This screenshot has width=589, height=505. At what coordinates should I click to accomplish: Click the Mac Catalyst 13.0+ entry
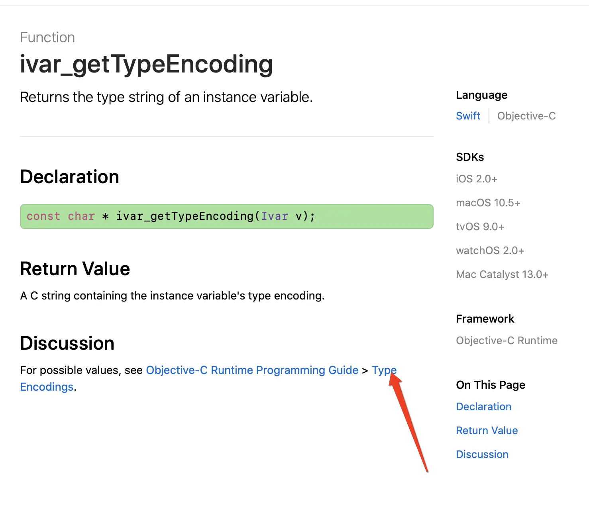(x=502, y=274)
